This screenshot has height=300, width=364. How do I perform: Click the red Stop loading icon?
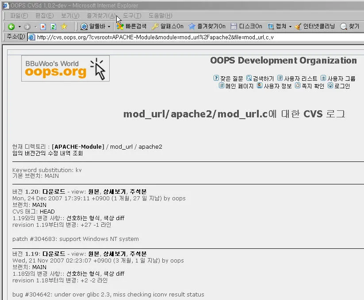pos(43,26)
